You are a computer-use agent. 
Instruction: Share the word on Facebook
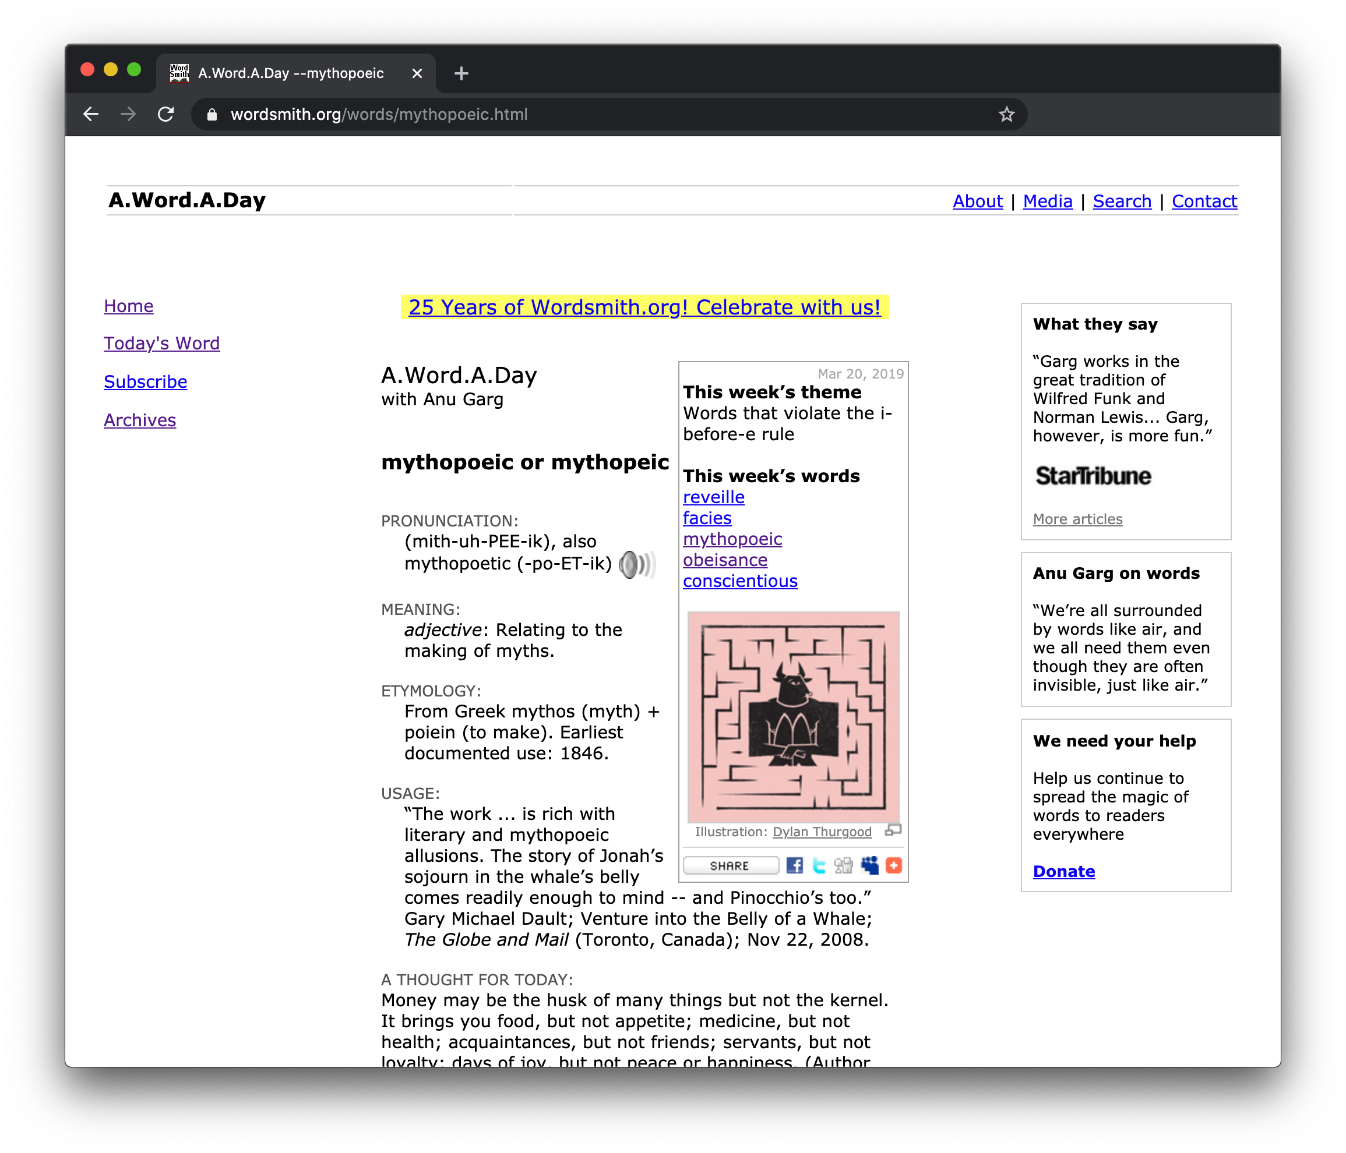point(794,865)
